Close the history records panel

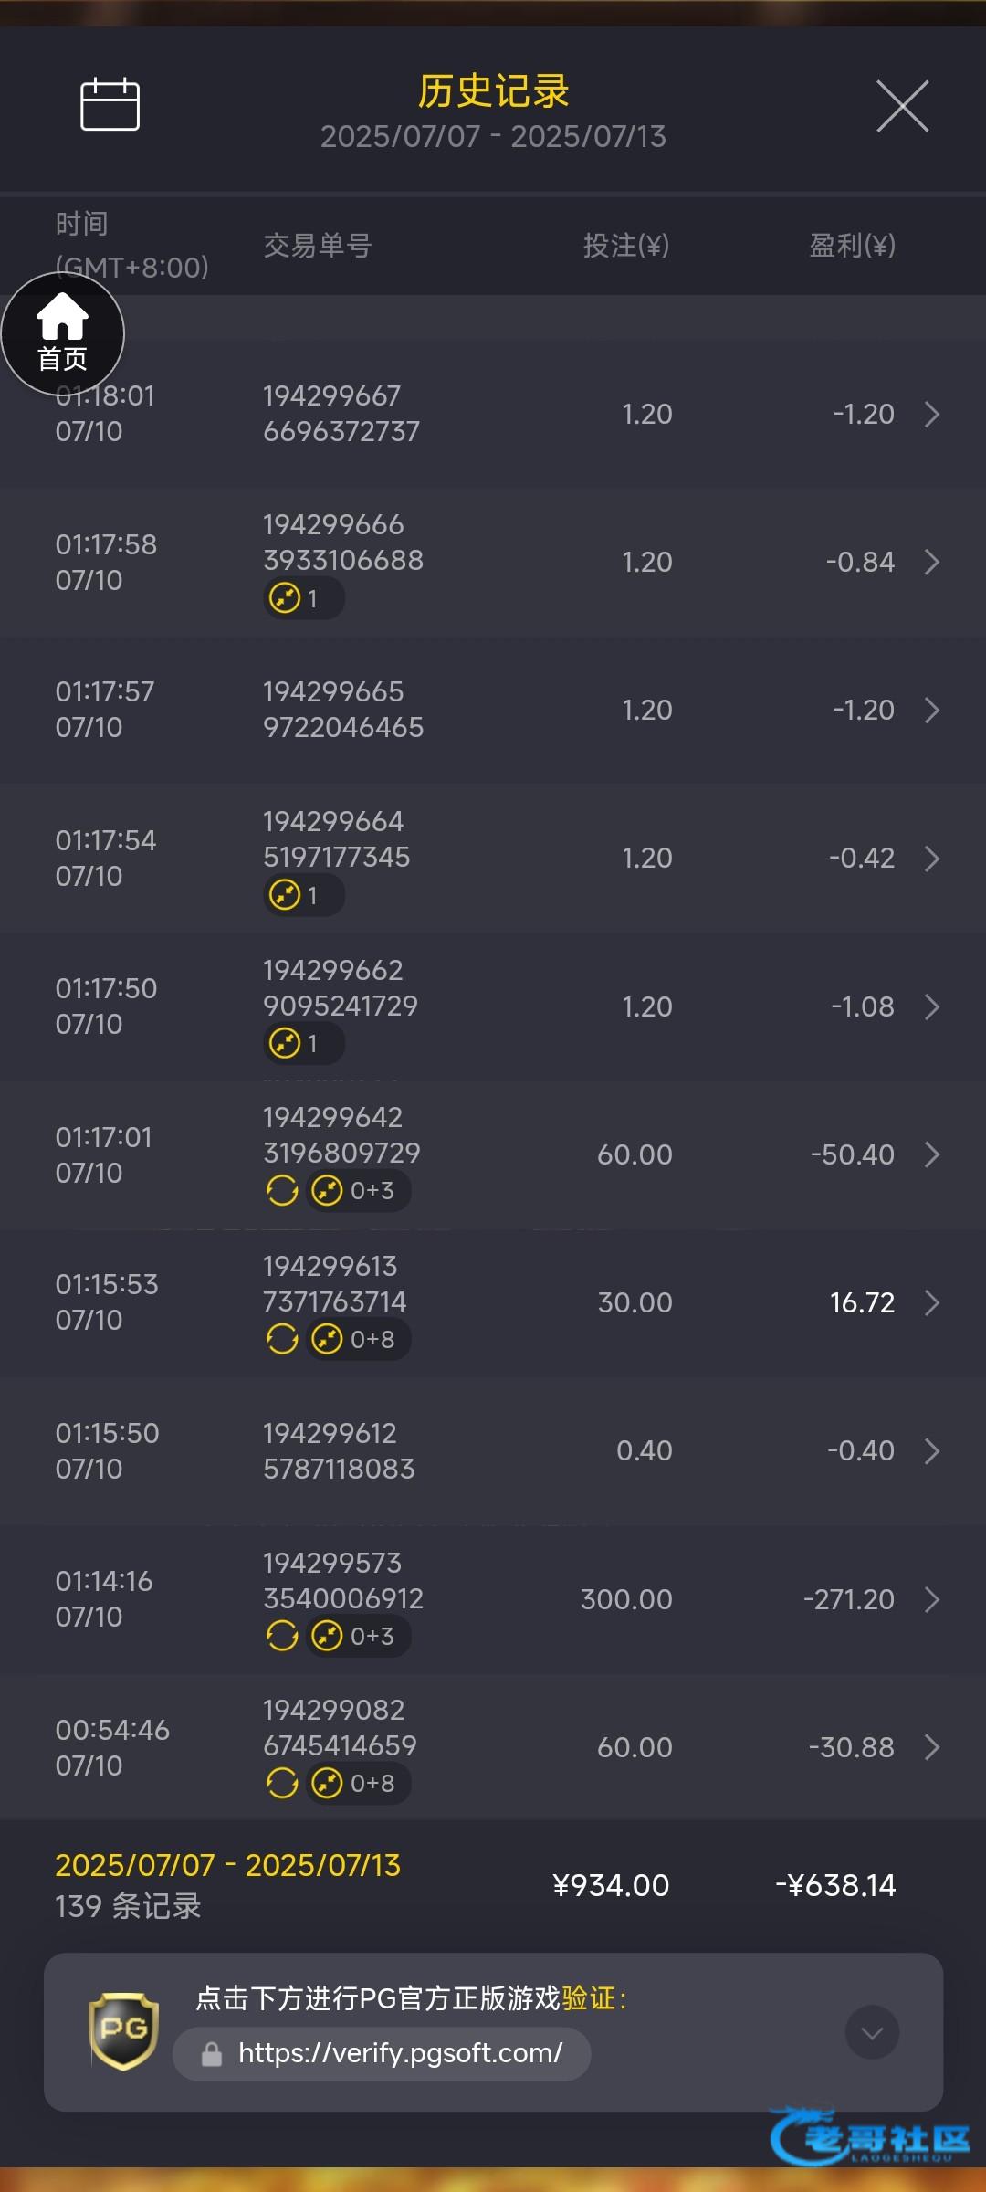point(902,106)
